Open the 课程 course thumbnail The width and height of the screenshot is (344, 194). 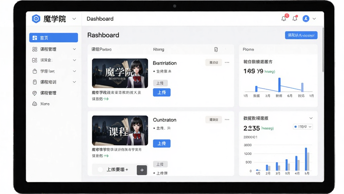point(120,130)
